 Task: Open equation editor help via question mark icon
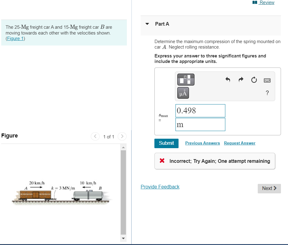click(267, 93)
